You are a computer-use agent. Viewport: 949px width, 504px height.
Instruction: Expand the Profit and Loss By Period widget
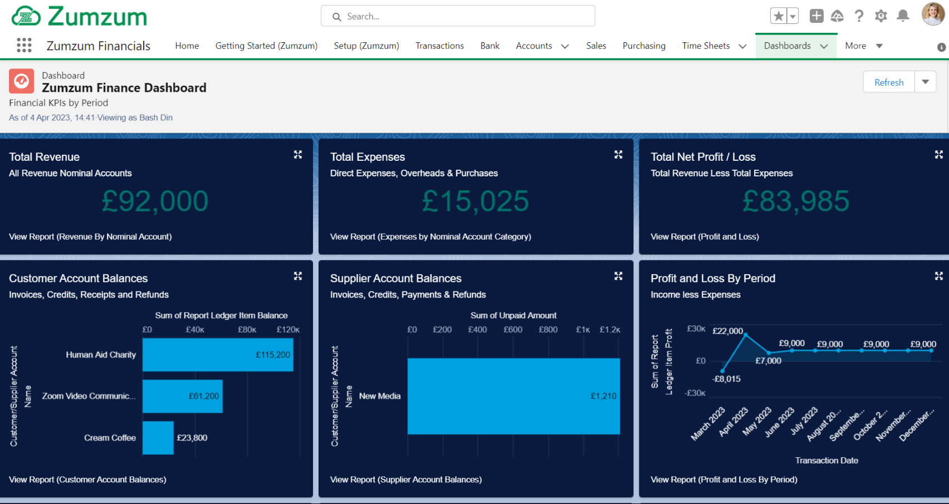pos(938,276)
